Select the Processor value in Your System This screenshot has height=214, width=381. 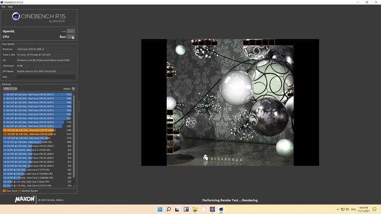(45, 49)
